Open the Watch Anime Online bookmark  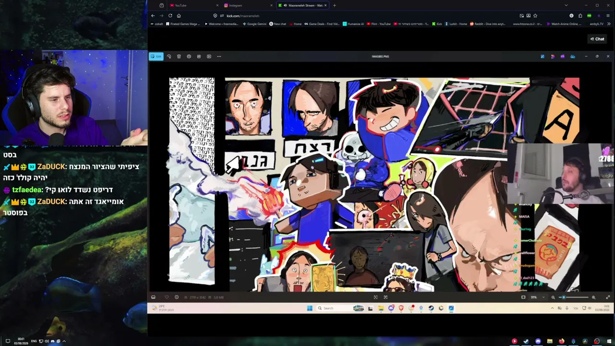[564, 24]
